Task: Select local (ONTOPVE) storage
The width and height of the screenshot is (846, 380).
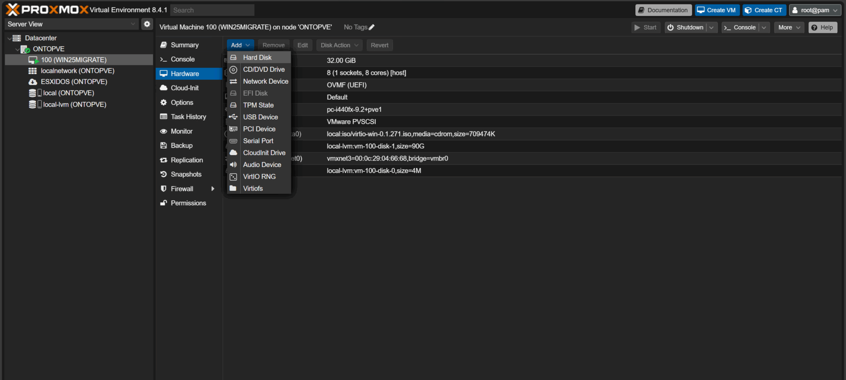Action: tap(79, 93)
